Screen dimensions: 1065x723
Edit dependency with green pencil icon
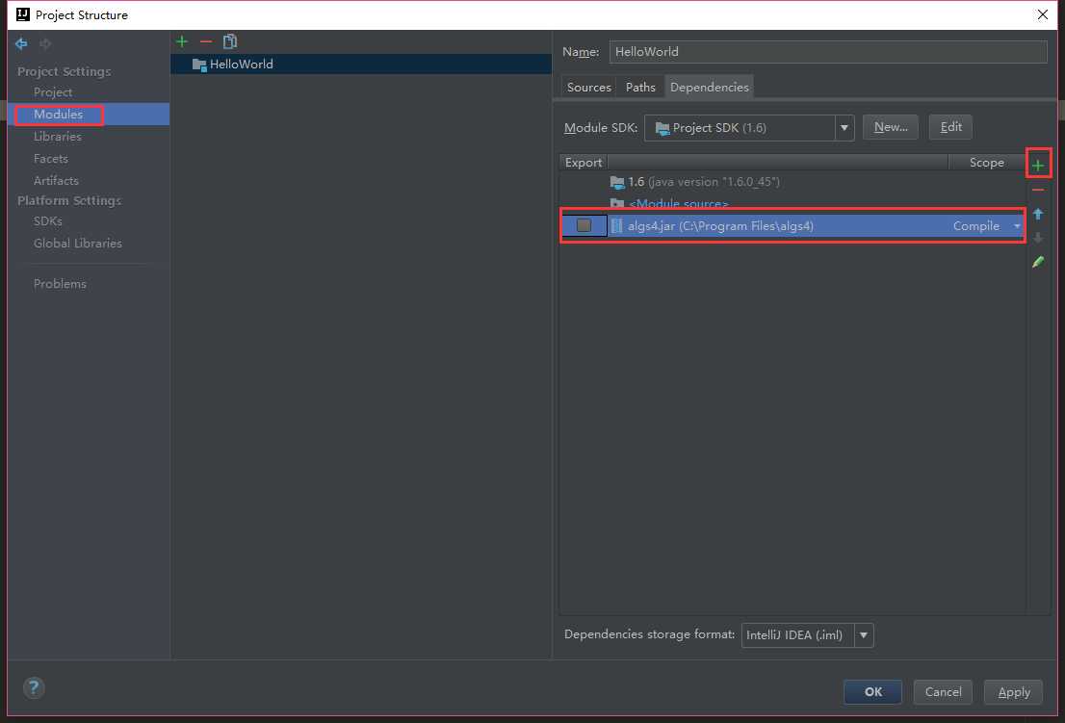tap(1038, 262)
